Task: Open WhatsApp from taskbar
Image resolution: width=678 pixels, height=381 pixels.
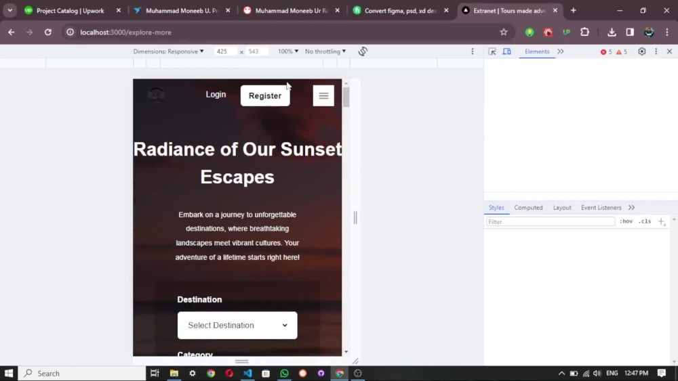Action: [x=284, y=374]
